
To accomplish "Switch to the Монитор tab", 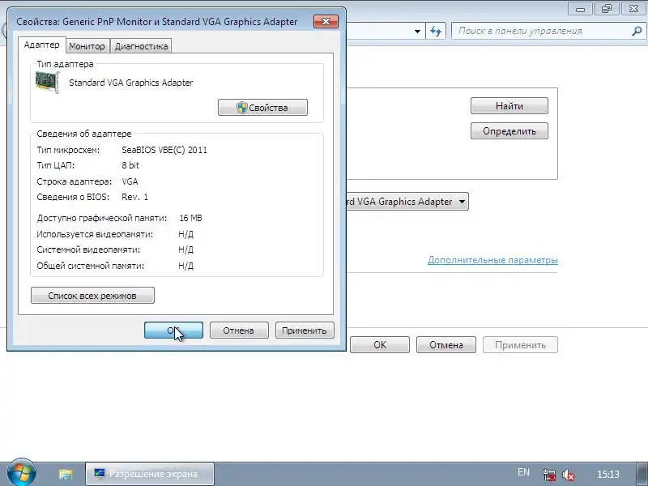I will click(x=87, y=46).
